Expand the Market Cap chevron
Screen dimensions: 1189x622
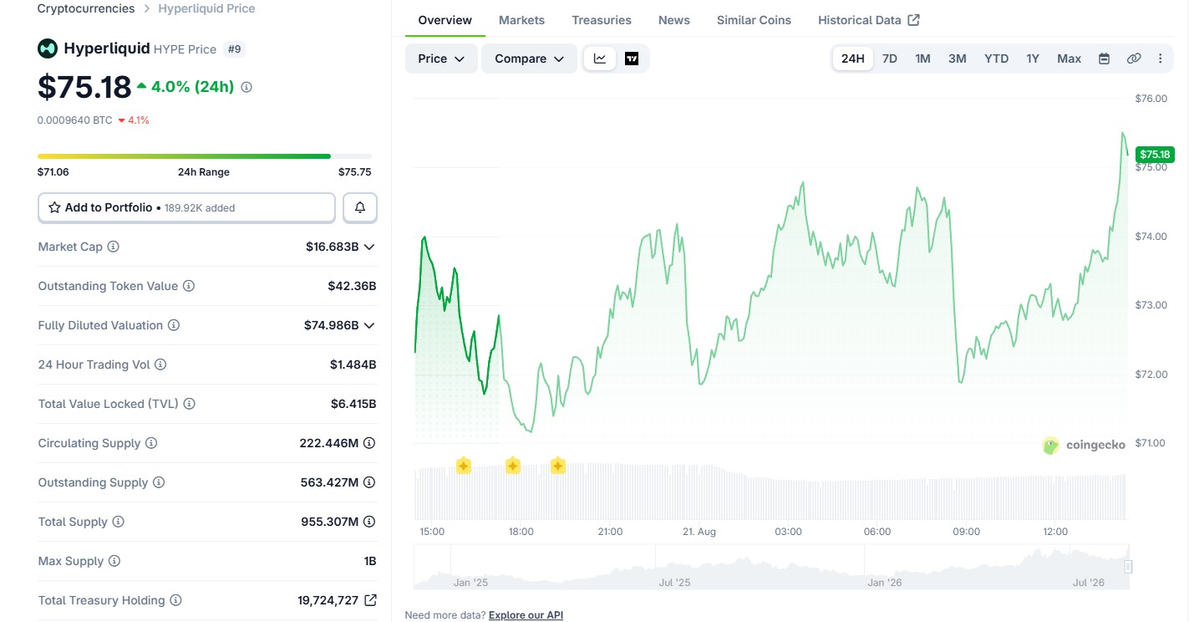tap(369, 247)
